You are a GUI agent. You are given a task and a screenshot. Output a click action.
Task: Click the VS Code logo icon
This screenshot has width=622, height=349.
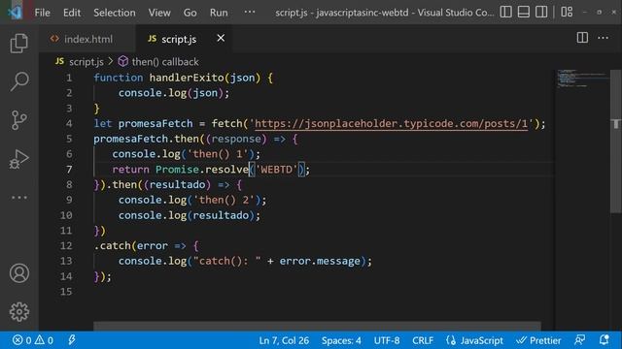[x=15, y=13]
